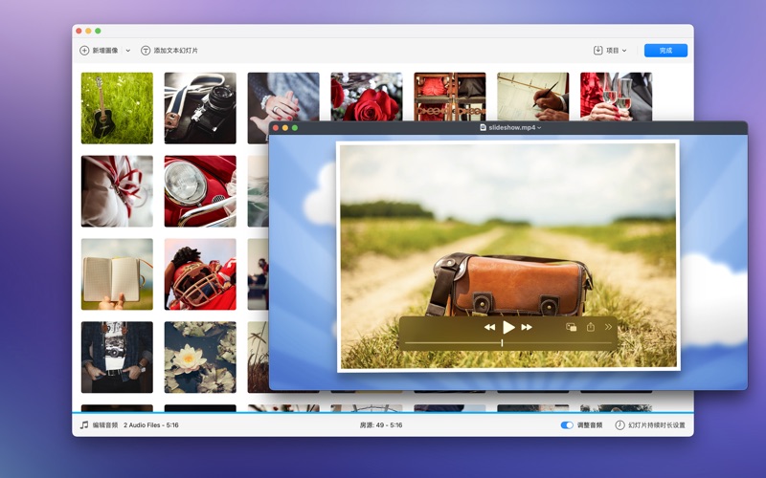Click the share icon in video controls
766x478 pixels.
(x=591, y=327)
